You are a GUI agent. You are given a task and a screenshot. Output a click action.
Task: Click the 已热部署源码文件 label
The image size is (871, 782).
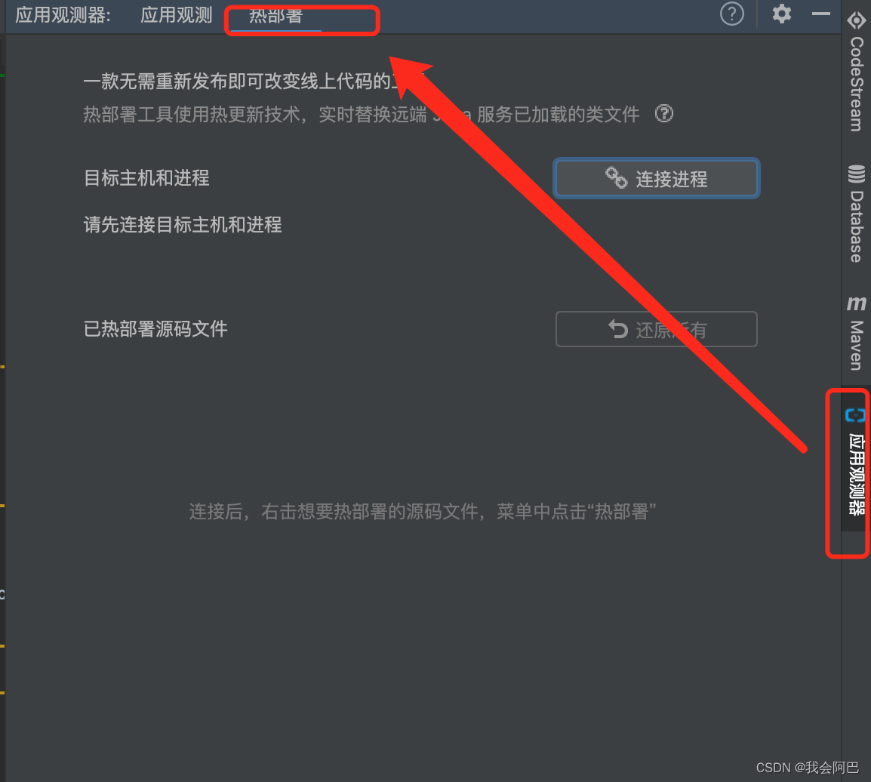tap(155, 329)
